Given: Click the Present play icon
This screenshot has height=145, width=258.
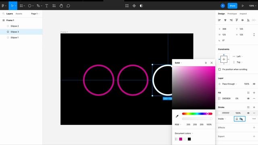Looking at the screenshot, I should click(x=243, y=6).
